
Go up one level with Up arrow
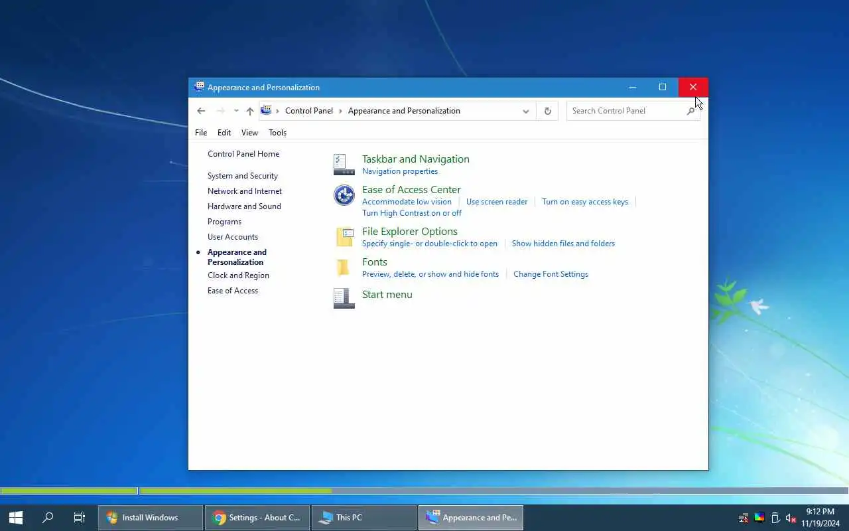[x=249, y=111]
